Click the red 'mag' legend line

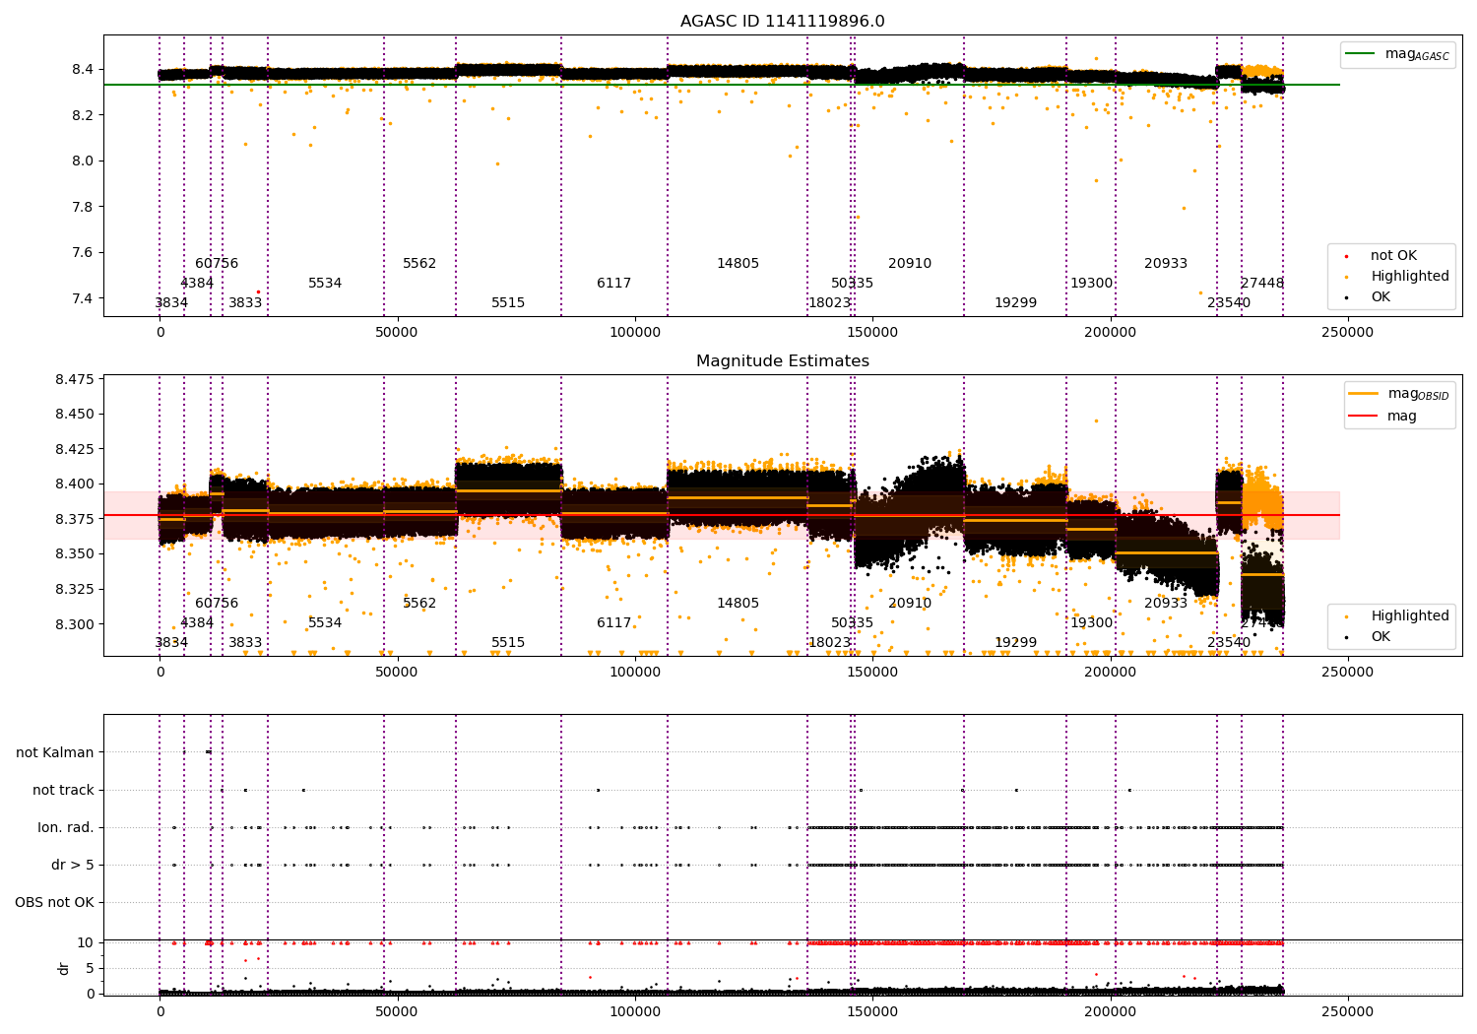[1364, 416]
